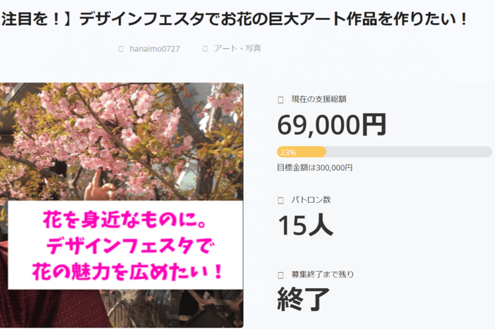Image resolution: width=495 pixels, height=329 pixels.
Task: Click the 23% progress label
Action: coord(288,153)
